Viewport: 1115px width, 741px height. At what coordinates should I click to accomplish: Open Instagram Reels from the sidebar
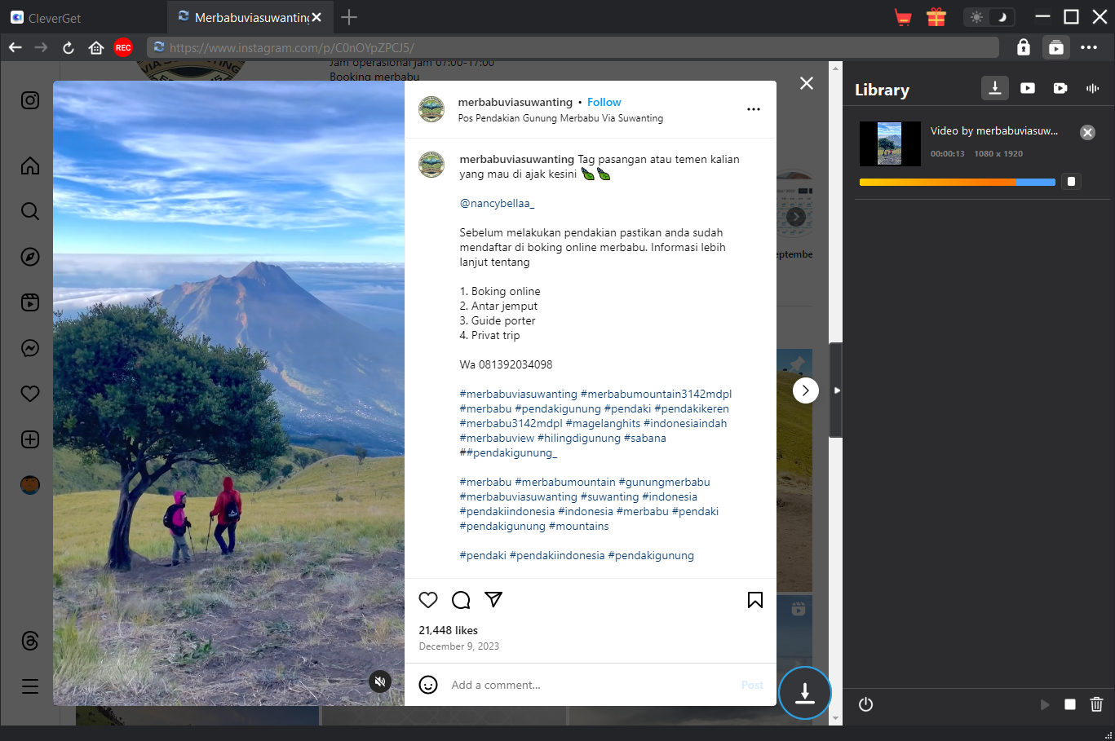click(30, 302)
